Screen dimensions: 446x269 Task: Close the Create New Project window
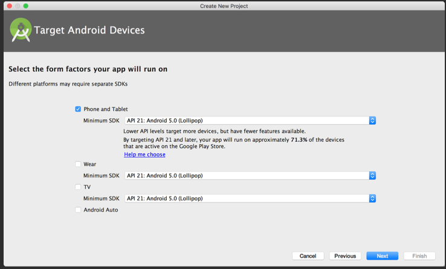click(x=10, y=6)
